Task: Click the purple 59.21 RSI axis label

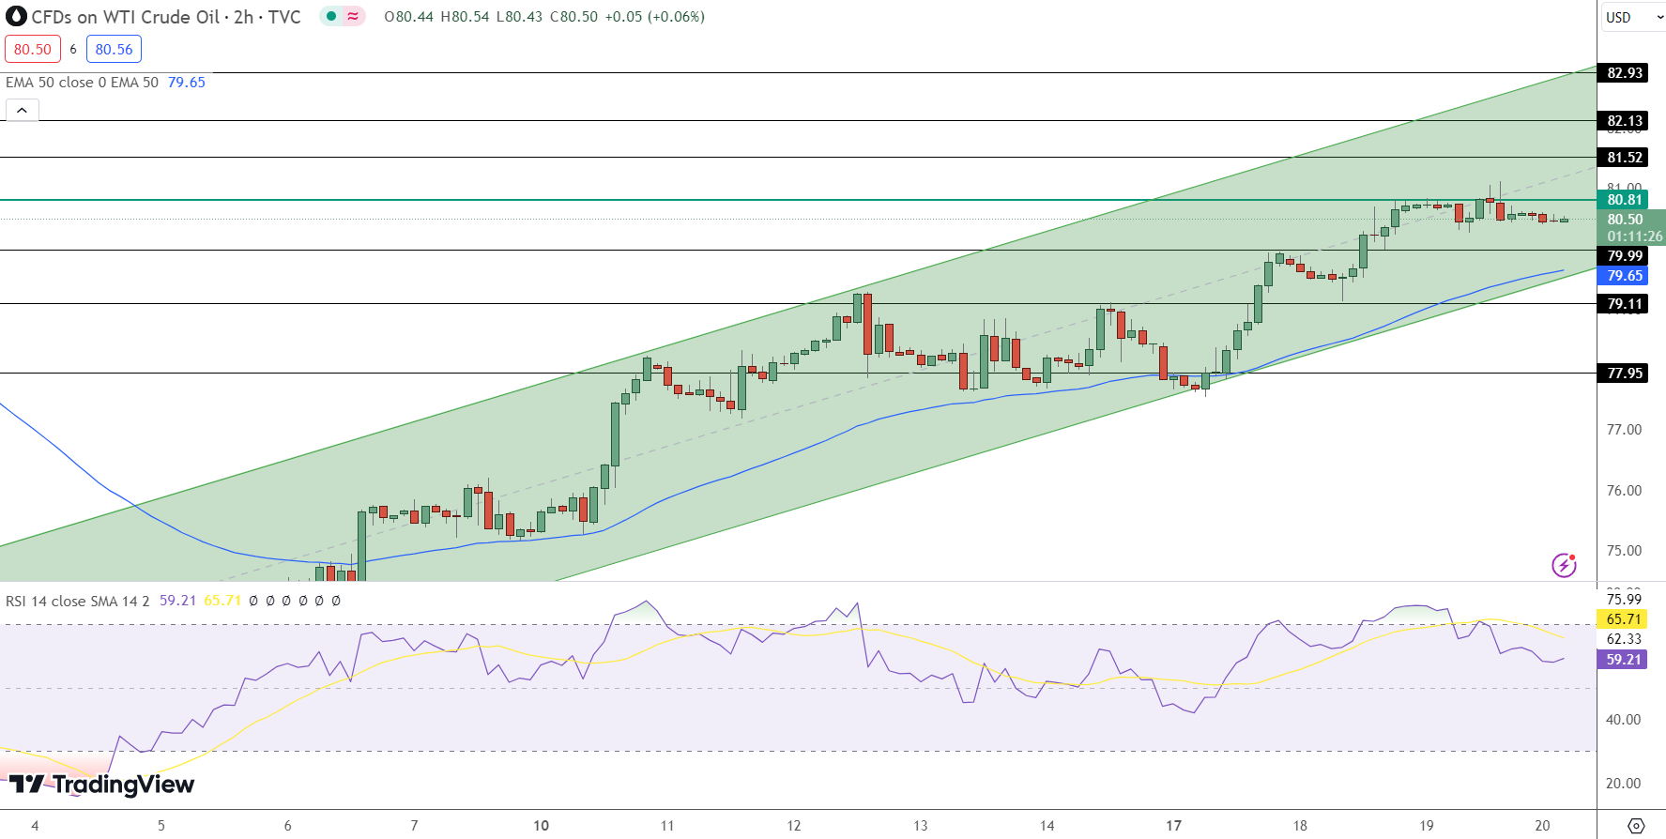Action: pos(1624,660)
